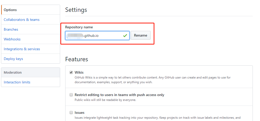Enable the restrict editing to teams checkbox

pyautogui.click(x=71, y=95)
